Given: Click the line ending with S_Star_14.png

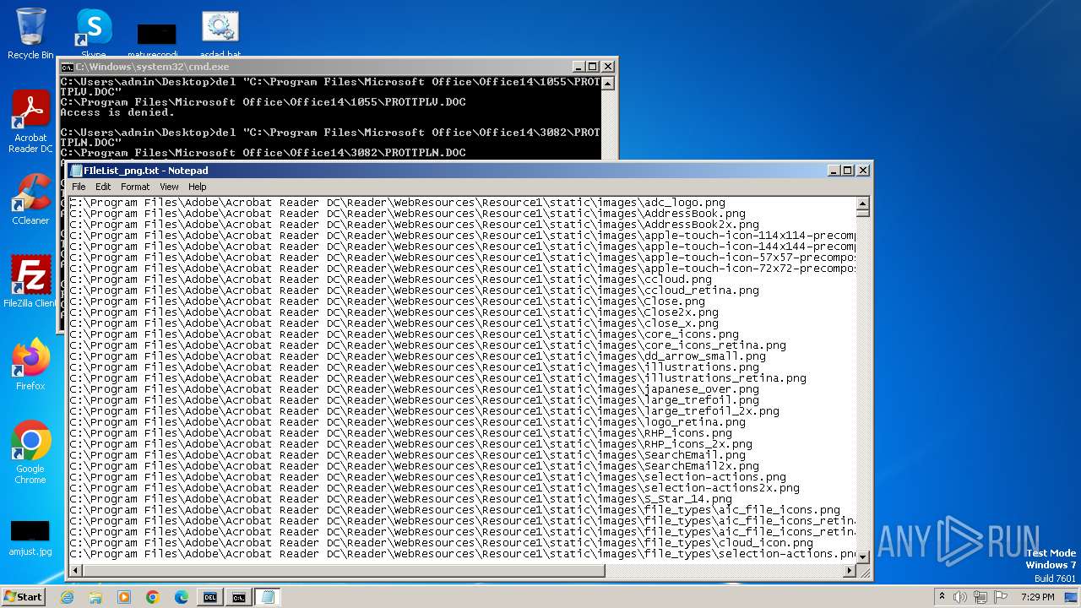Looking at the screenshot, I should (400, 499).
